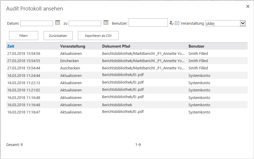Focus the end date field after 'zu'
The width and height of the screenshot is (254, 159).
pyautogui.click(x=85, y=23)
